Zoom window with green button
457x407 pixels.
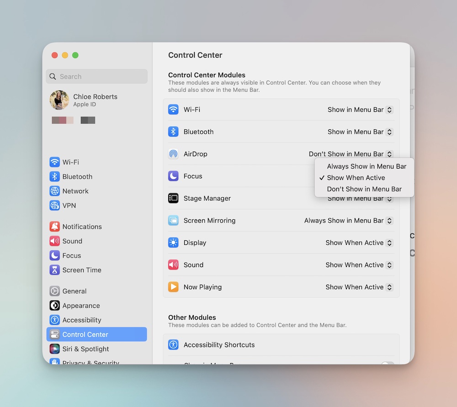click(x=75, y=55)
